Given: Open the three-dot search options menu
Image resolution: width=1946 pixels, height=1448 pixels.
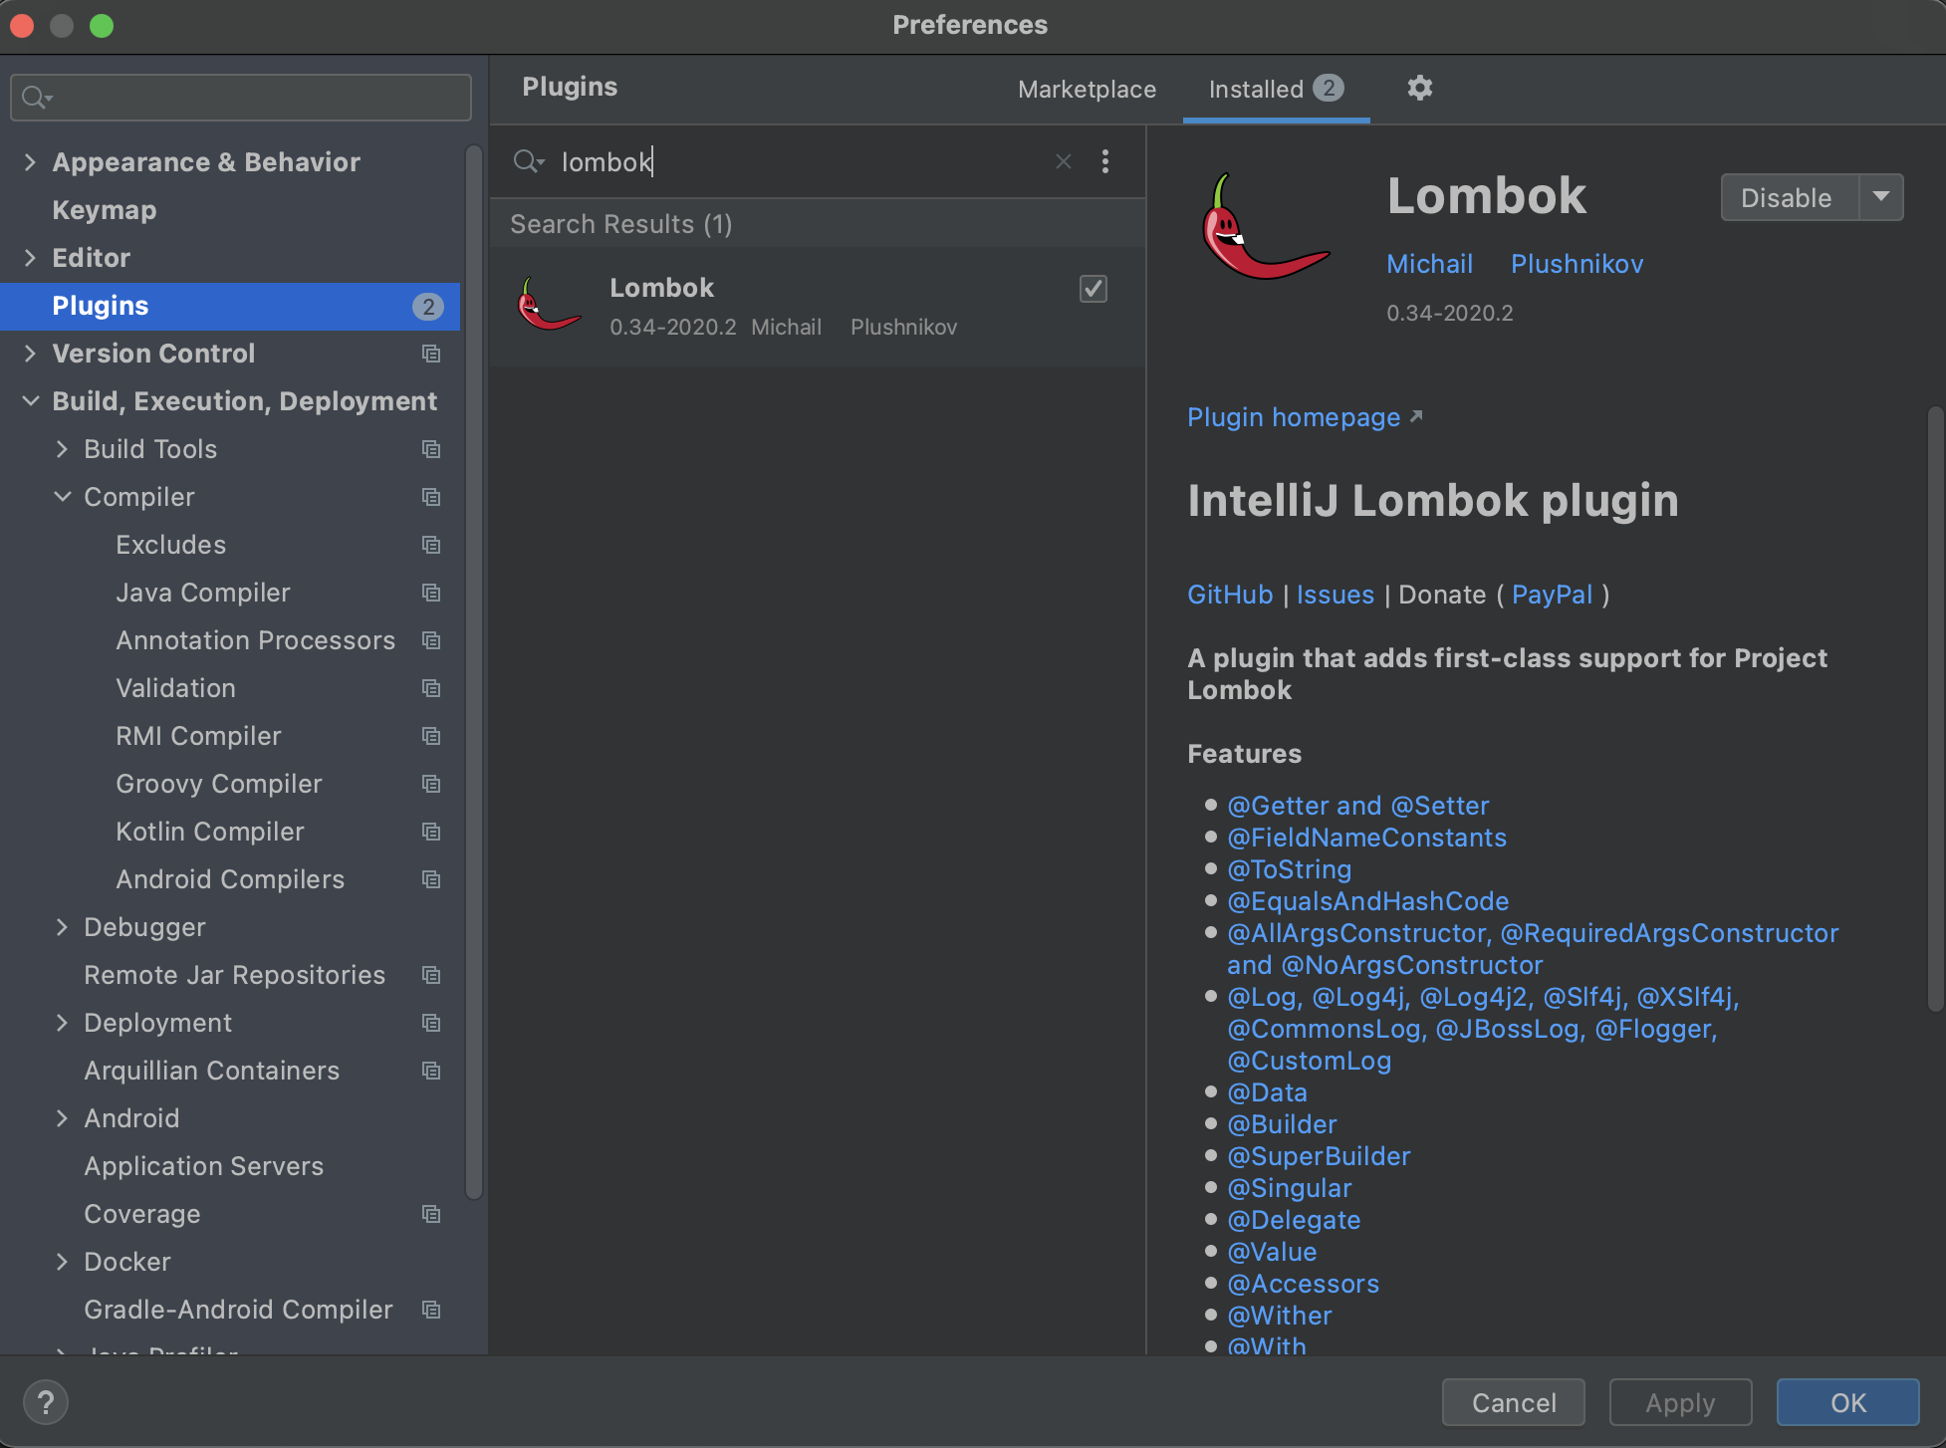Looking at the screenshot, I should click(1104, 161).
